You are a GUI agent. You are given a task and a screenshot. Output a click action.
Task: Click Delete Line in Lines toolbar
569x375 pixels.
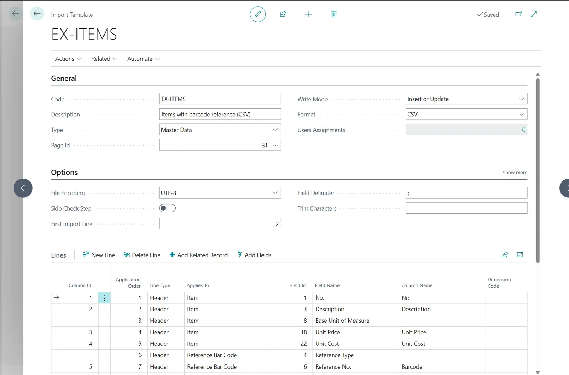[142, 255]
